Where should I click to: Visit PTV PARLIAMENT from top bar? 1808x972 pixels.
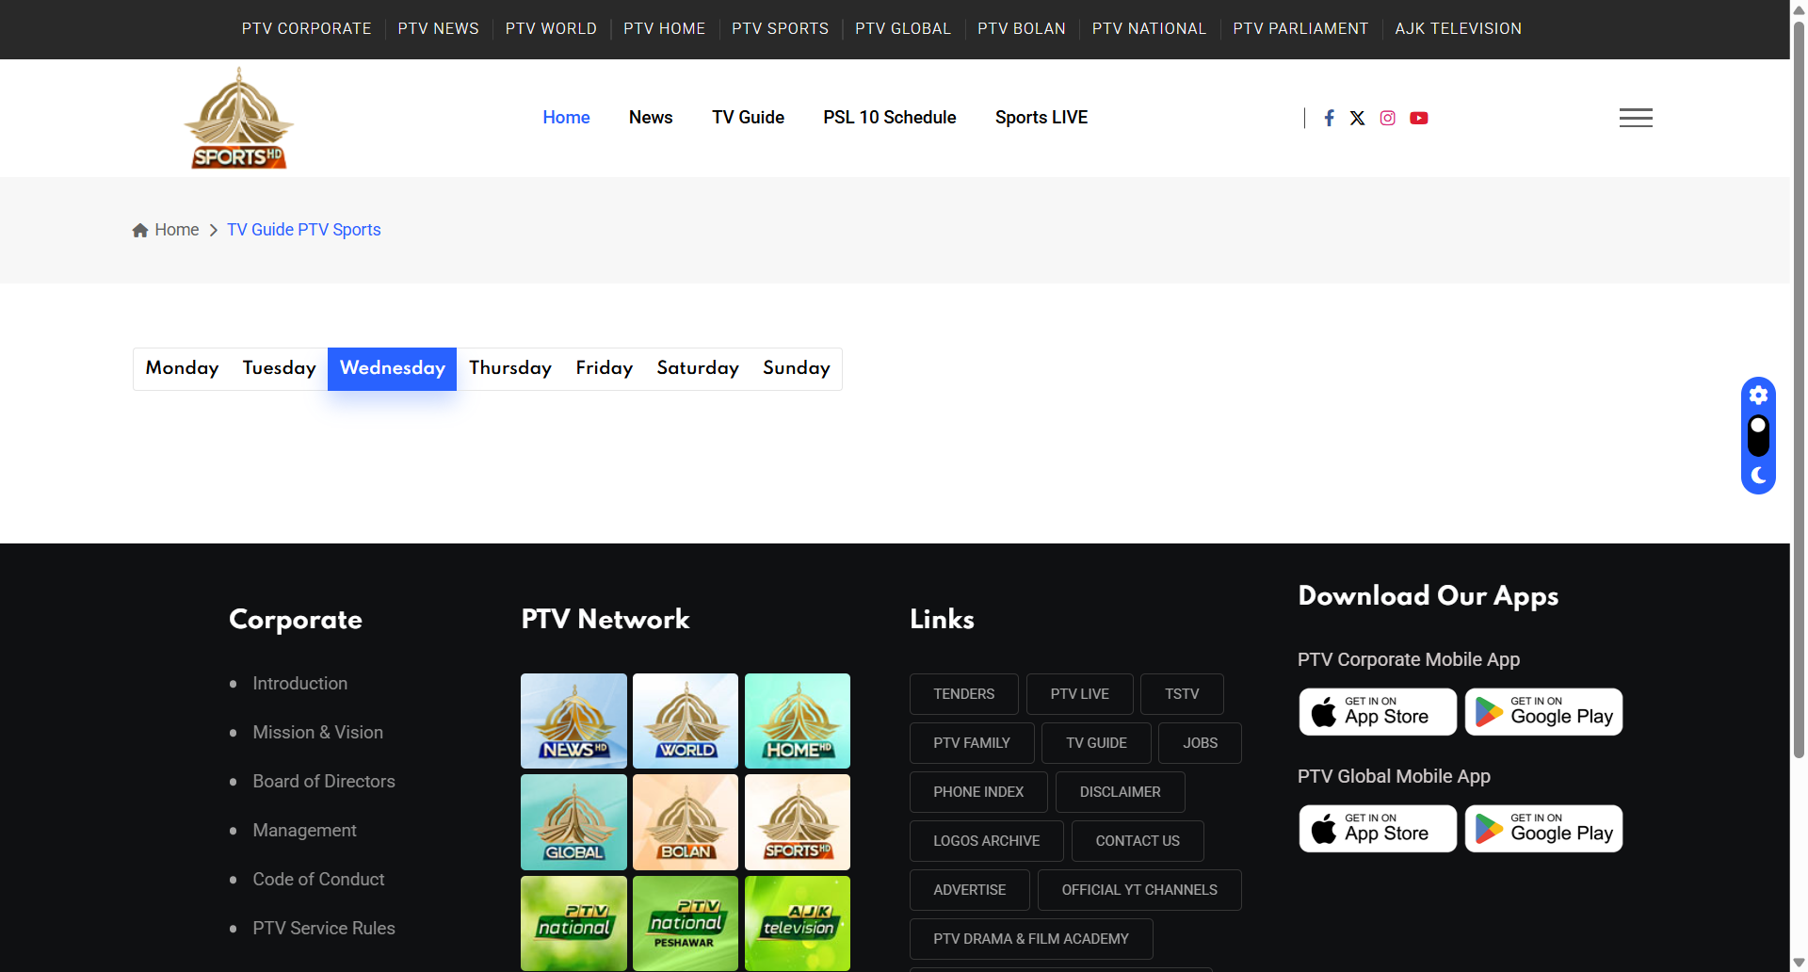coord(1300,29)
